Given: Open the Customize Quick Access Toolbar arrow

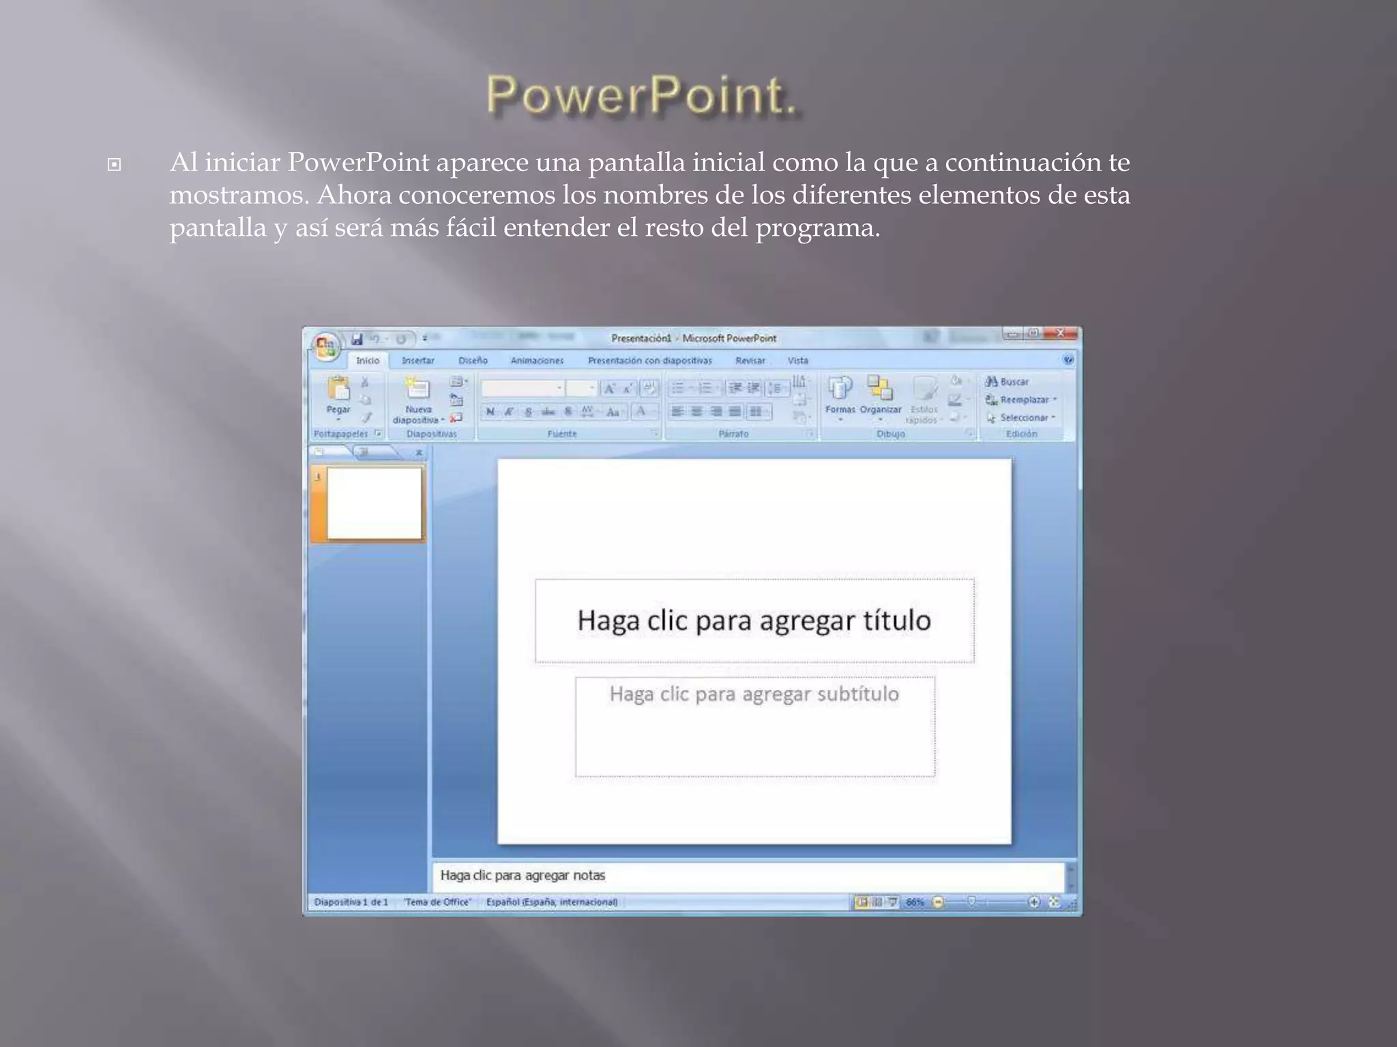Looking at the screenshot, I should coord(424,339).
